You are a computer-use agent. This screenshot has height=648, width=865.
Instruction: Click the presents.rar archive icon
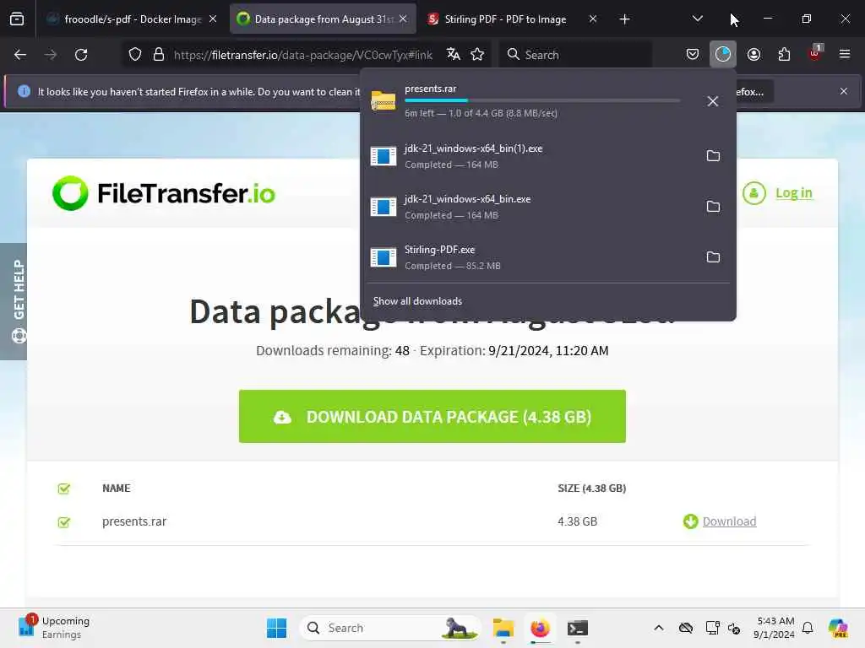pos(384,101)
